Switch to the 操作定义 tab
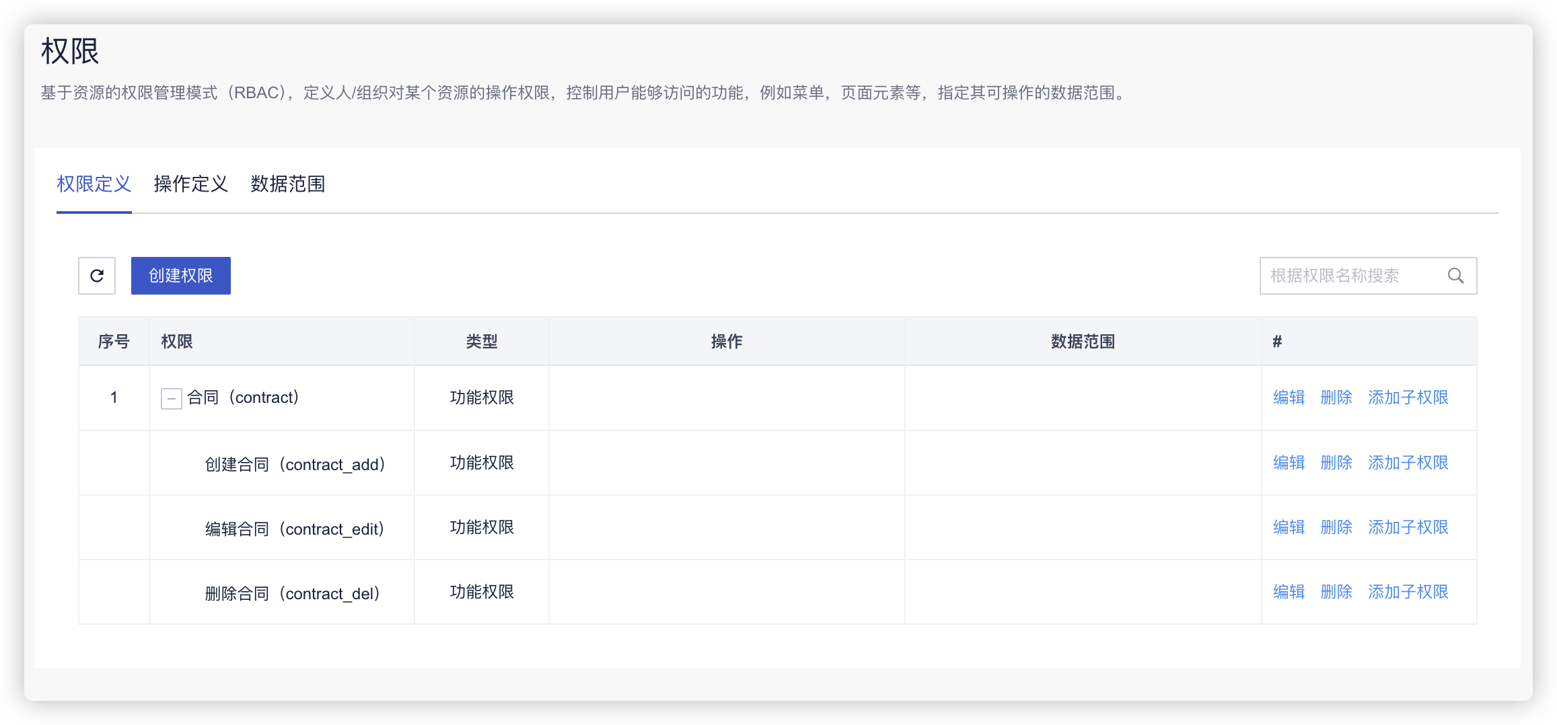The width and height of the screenshot is (1557, 725). (x=191, y=184)
